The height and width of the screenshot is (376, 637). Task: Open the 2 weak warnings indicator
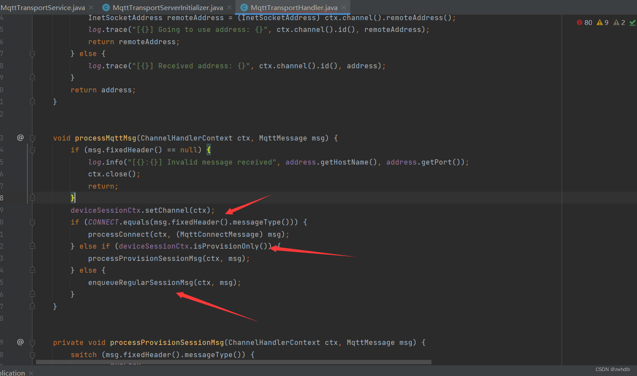[x=619, y=22]
